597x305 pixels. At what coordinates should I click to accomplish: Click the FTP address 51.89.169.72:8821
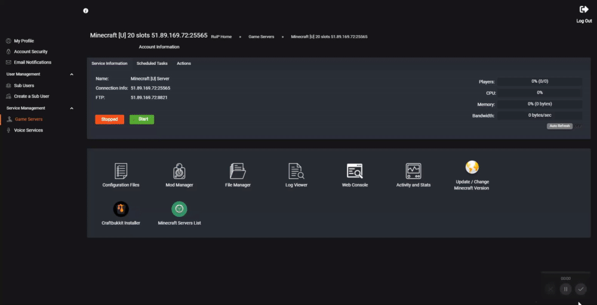(149, 98)
